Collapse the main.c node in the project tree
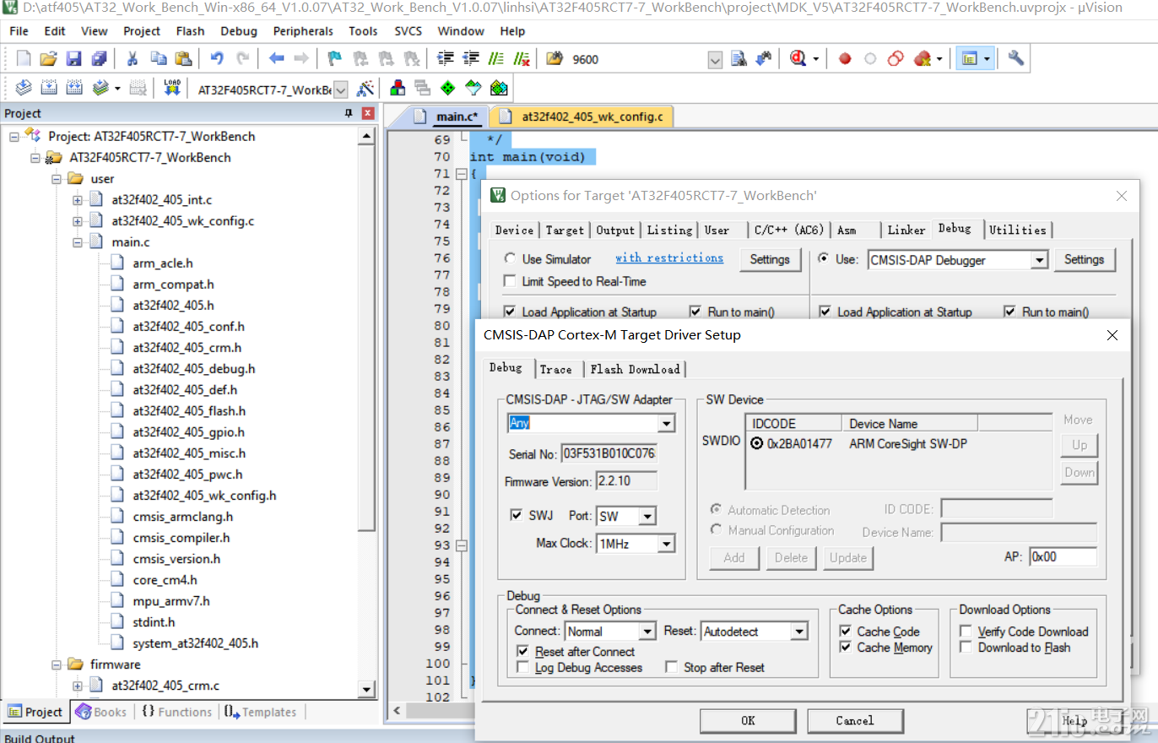1158x743 pixels. pyautogui.click(x=78, y=242)
